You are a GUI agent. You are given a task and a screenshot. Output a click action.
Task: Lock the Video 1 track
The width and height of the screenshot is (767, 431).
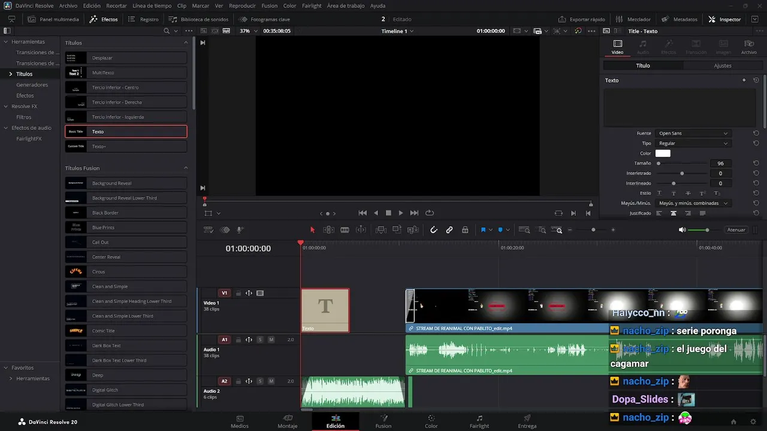238,293
